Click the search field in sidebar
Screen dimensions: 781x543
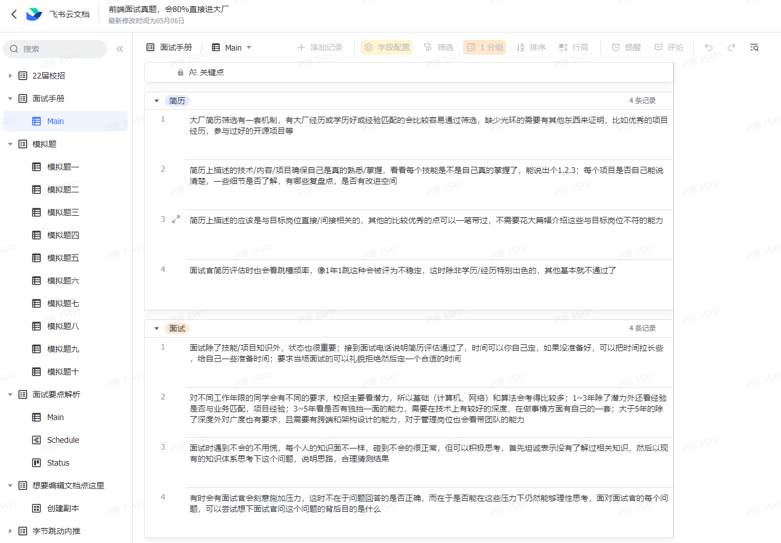click(x=55, y=49)
